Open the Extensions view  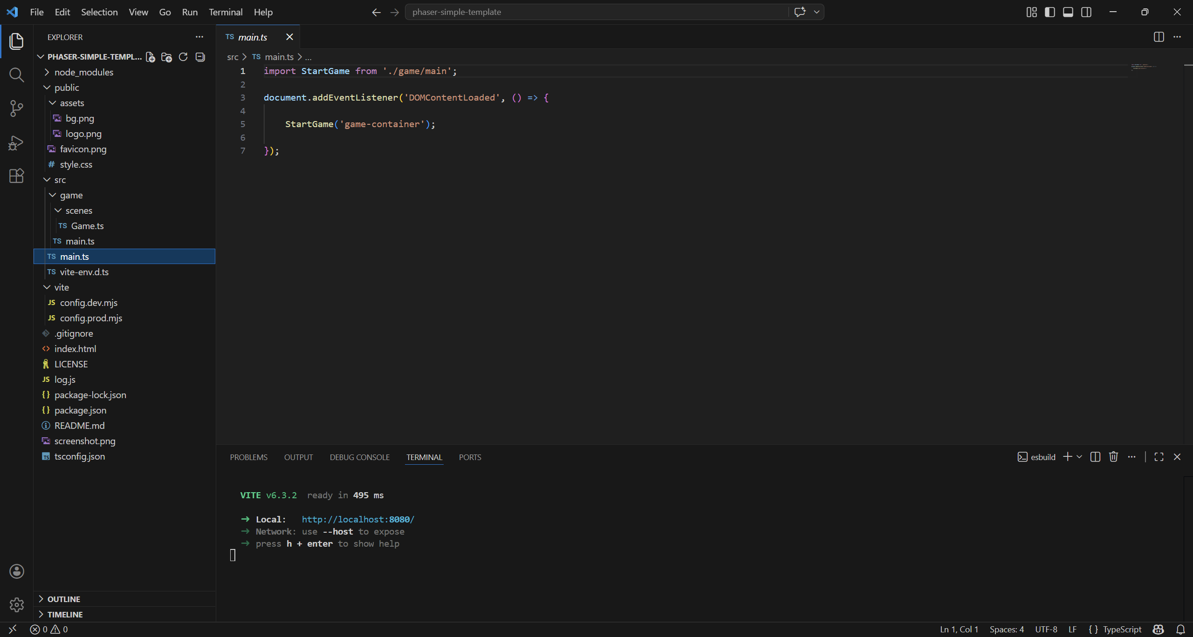coord(16,176)
